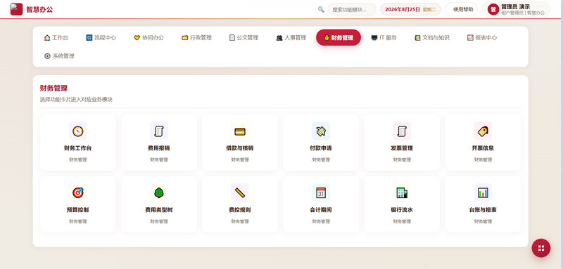
Task: Open the 报表中心 tab
Action: tap(482, 38)
